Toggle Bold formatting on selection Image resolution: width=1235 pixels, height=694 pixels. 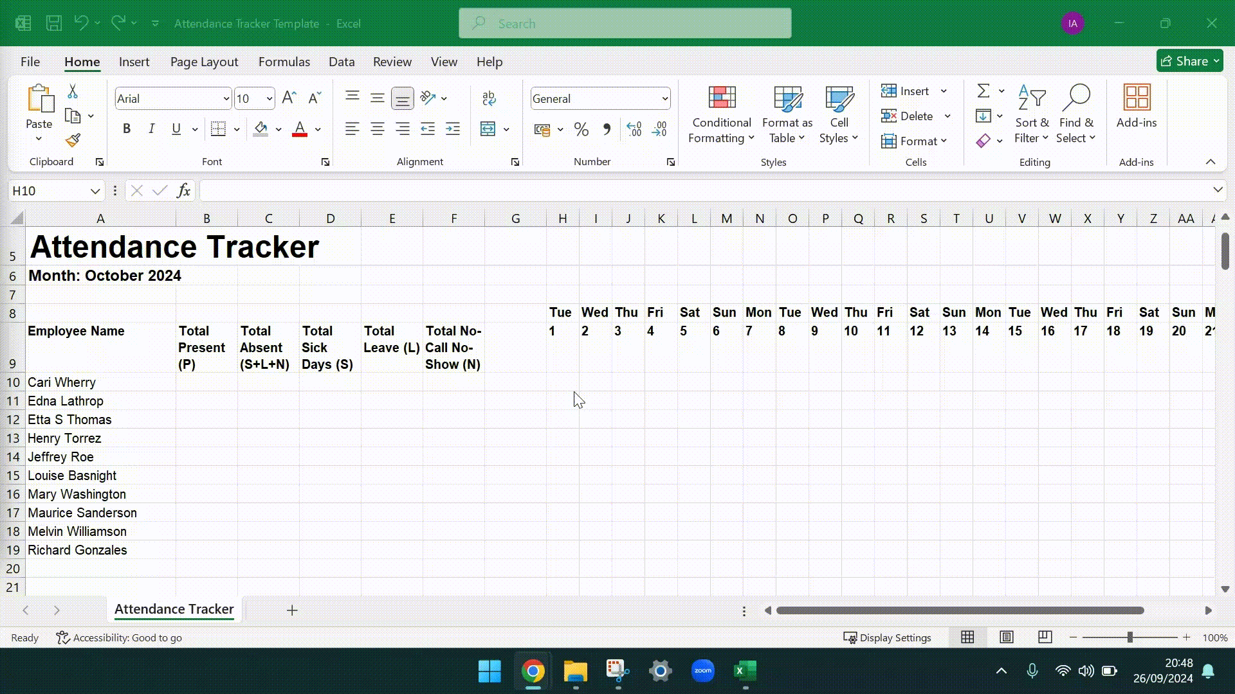126,129
